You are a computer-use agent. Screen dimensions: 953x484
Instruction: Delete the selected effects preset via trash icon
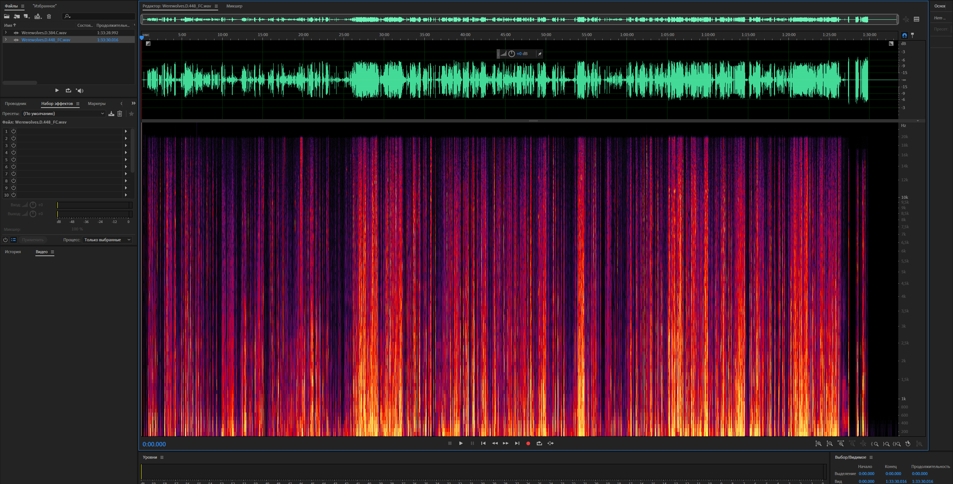pyautogui.click(x=119, y=114)
